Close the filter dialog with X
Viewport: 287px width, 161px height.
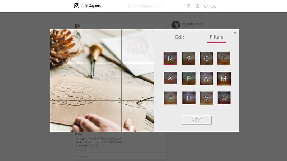point(235,33)
